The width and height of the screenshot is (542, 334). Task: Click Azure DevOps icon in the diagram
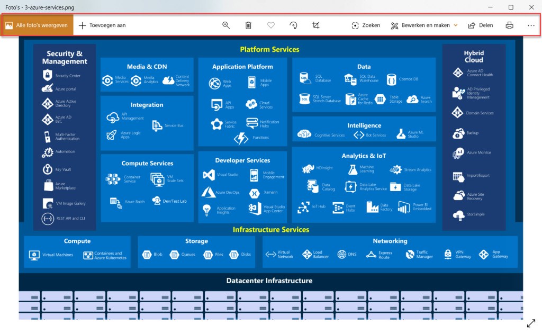pyautogui.click(x=208, y=192)
